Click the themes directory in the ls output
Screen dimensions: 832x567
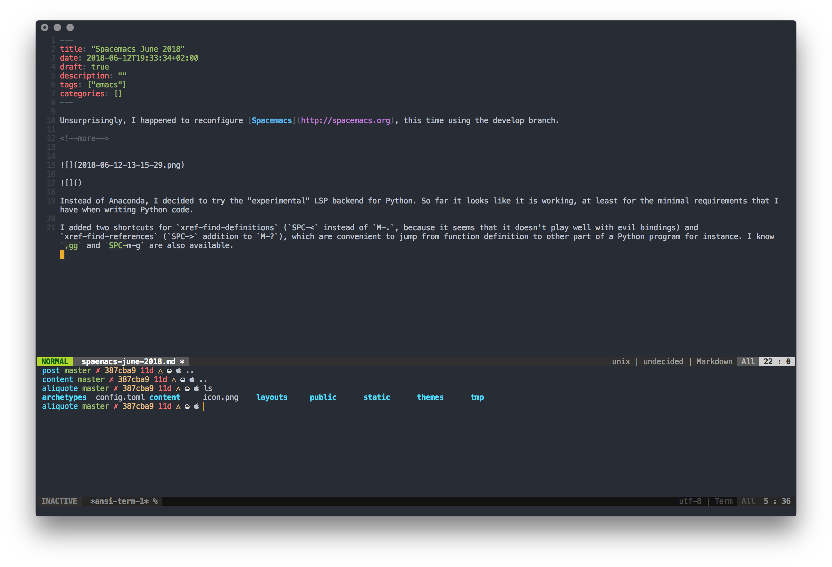pos(430,398)
